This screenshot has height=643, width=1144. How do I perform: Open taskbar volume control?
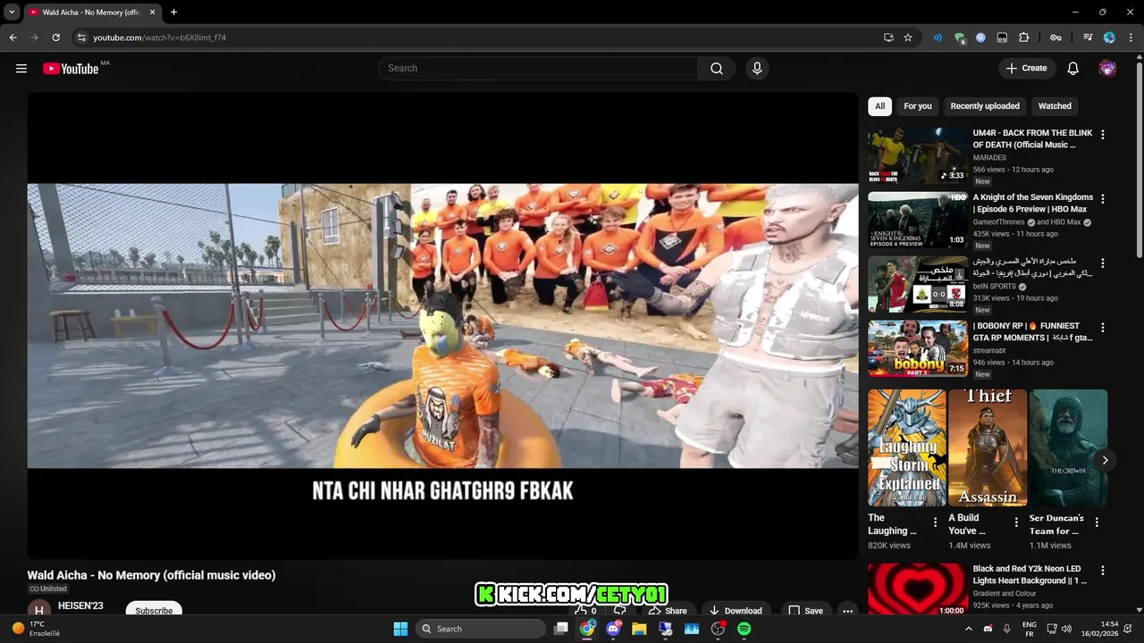pos(1068,629)
